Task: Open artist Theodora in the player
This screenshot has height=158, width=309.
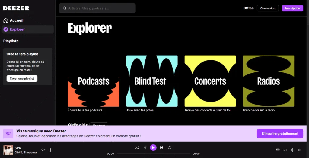Action: point(30,153)
